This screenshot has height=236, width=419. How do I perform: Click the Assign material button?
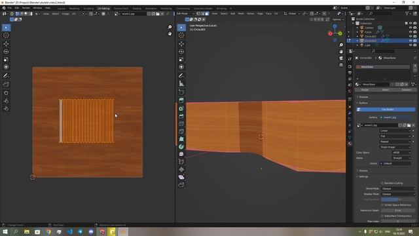coord(365,90)
